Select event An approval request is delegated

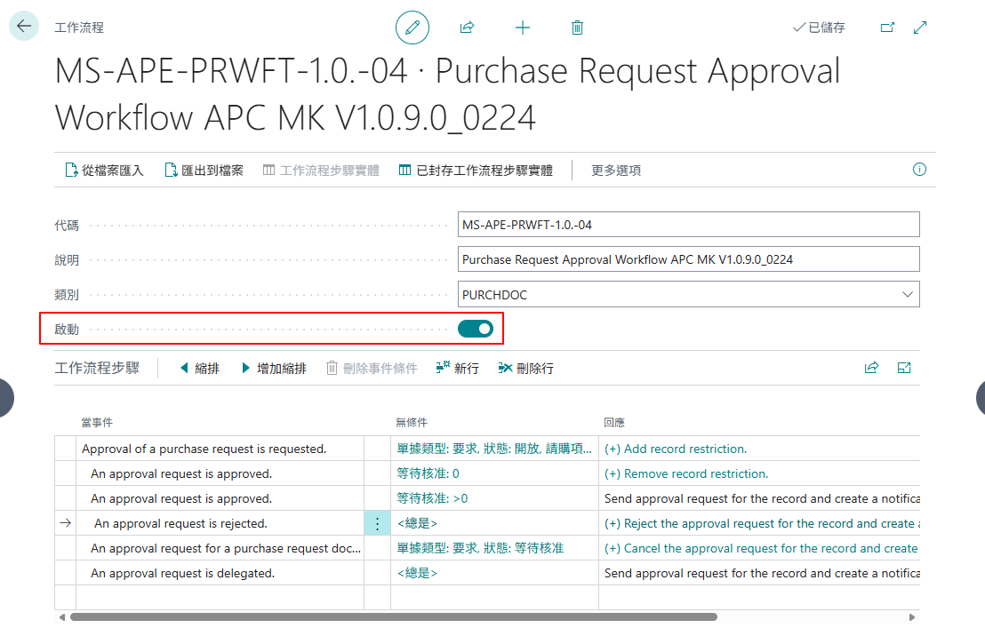(x=182, y=573)
